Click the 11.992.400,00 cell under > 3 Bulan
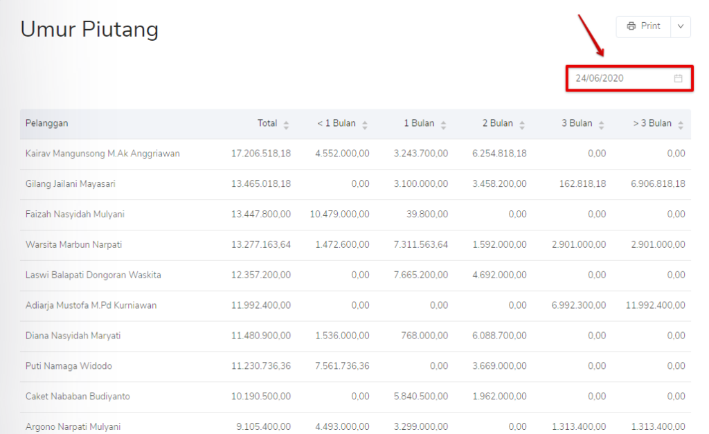 pos(655,305)
